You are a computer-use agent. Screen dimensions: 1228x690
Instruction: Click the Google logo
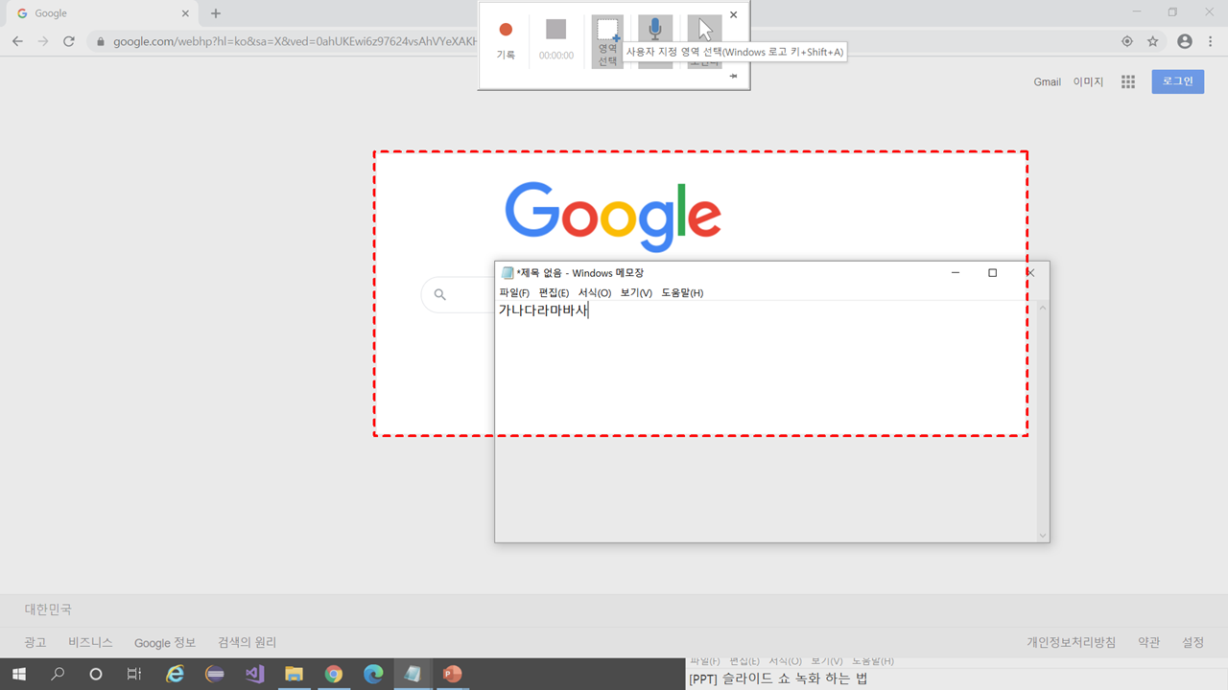pyautogui.click(x=613, y=217)
